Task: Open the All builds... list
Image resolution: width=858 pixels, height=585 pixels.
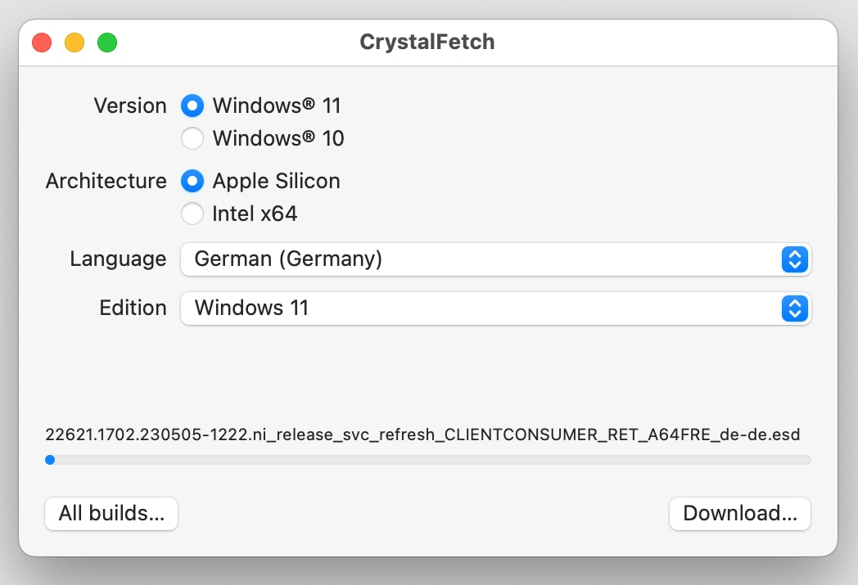Action: point(111,514)
